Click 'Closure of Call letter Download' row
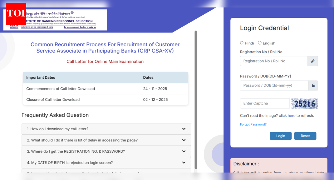 (106, 99)
